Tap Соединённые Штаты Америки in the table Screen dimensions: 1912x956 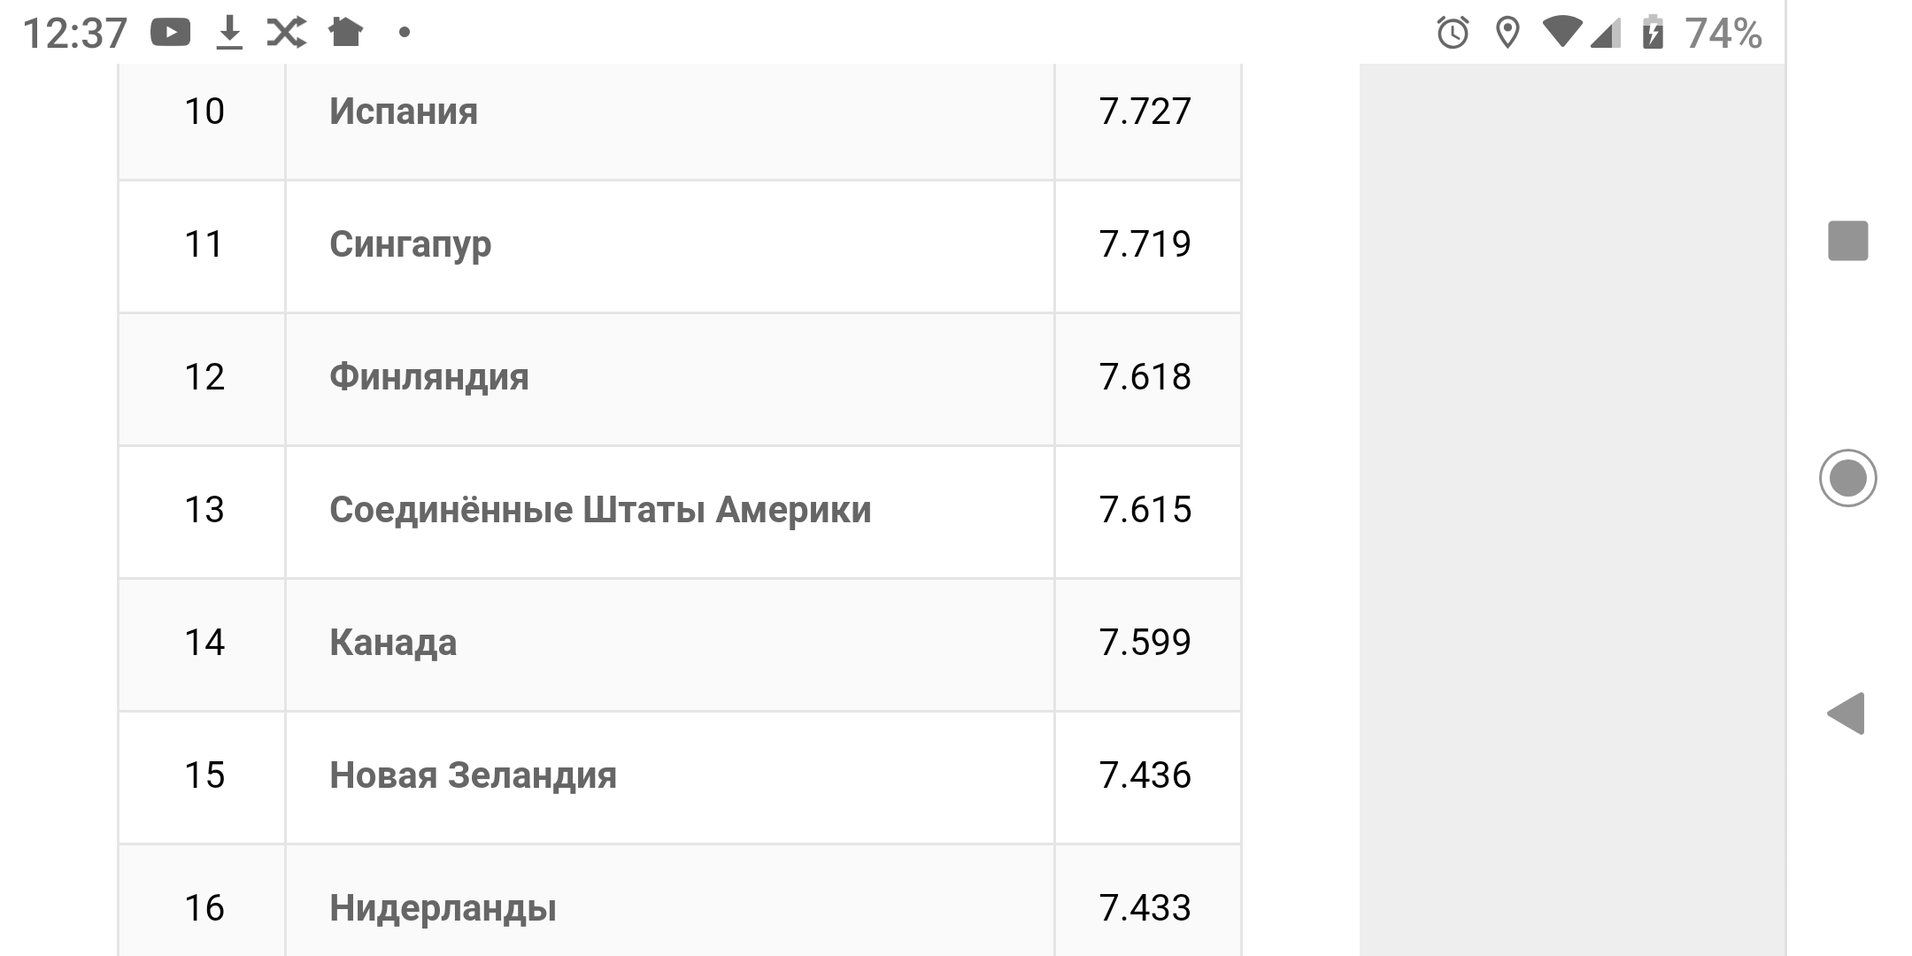(x=600, y=510)
